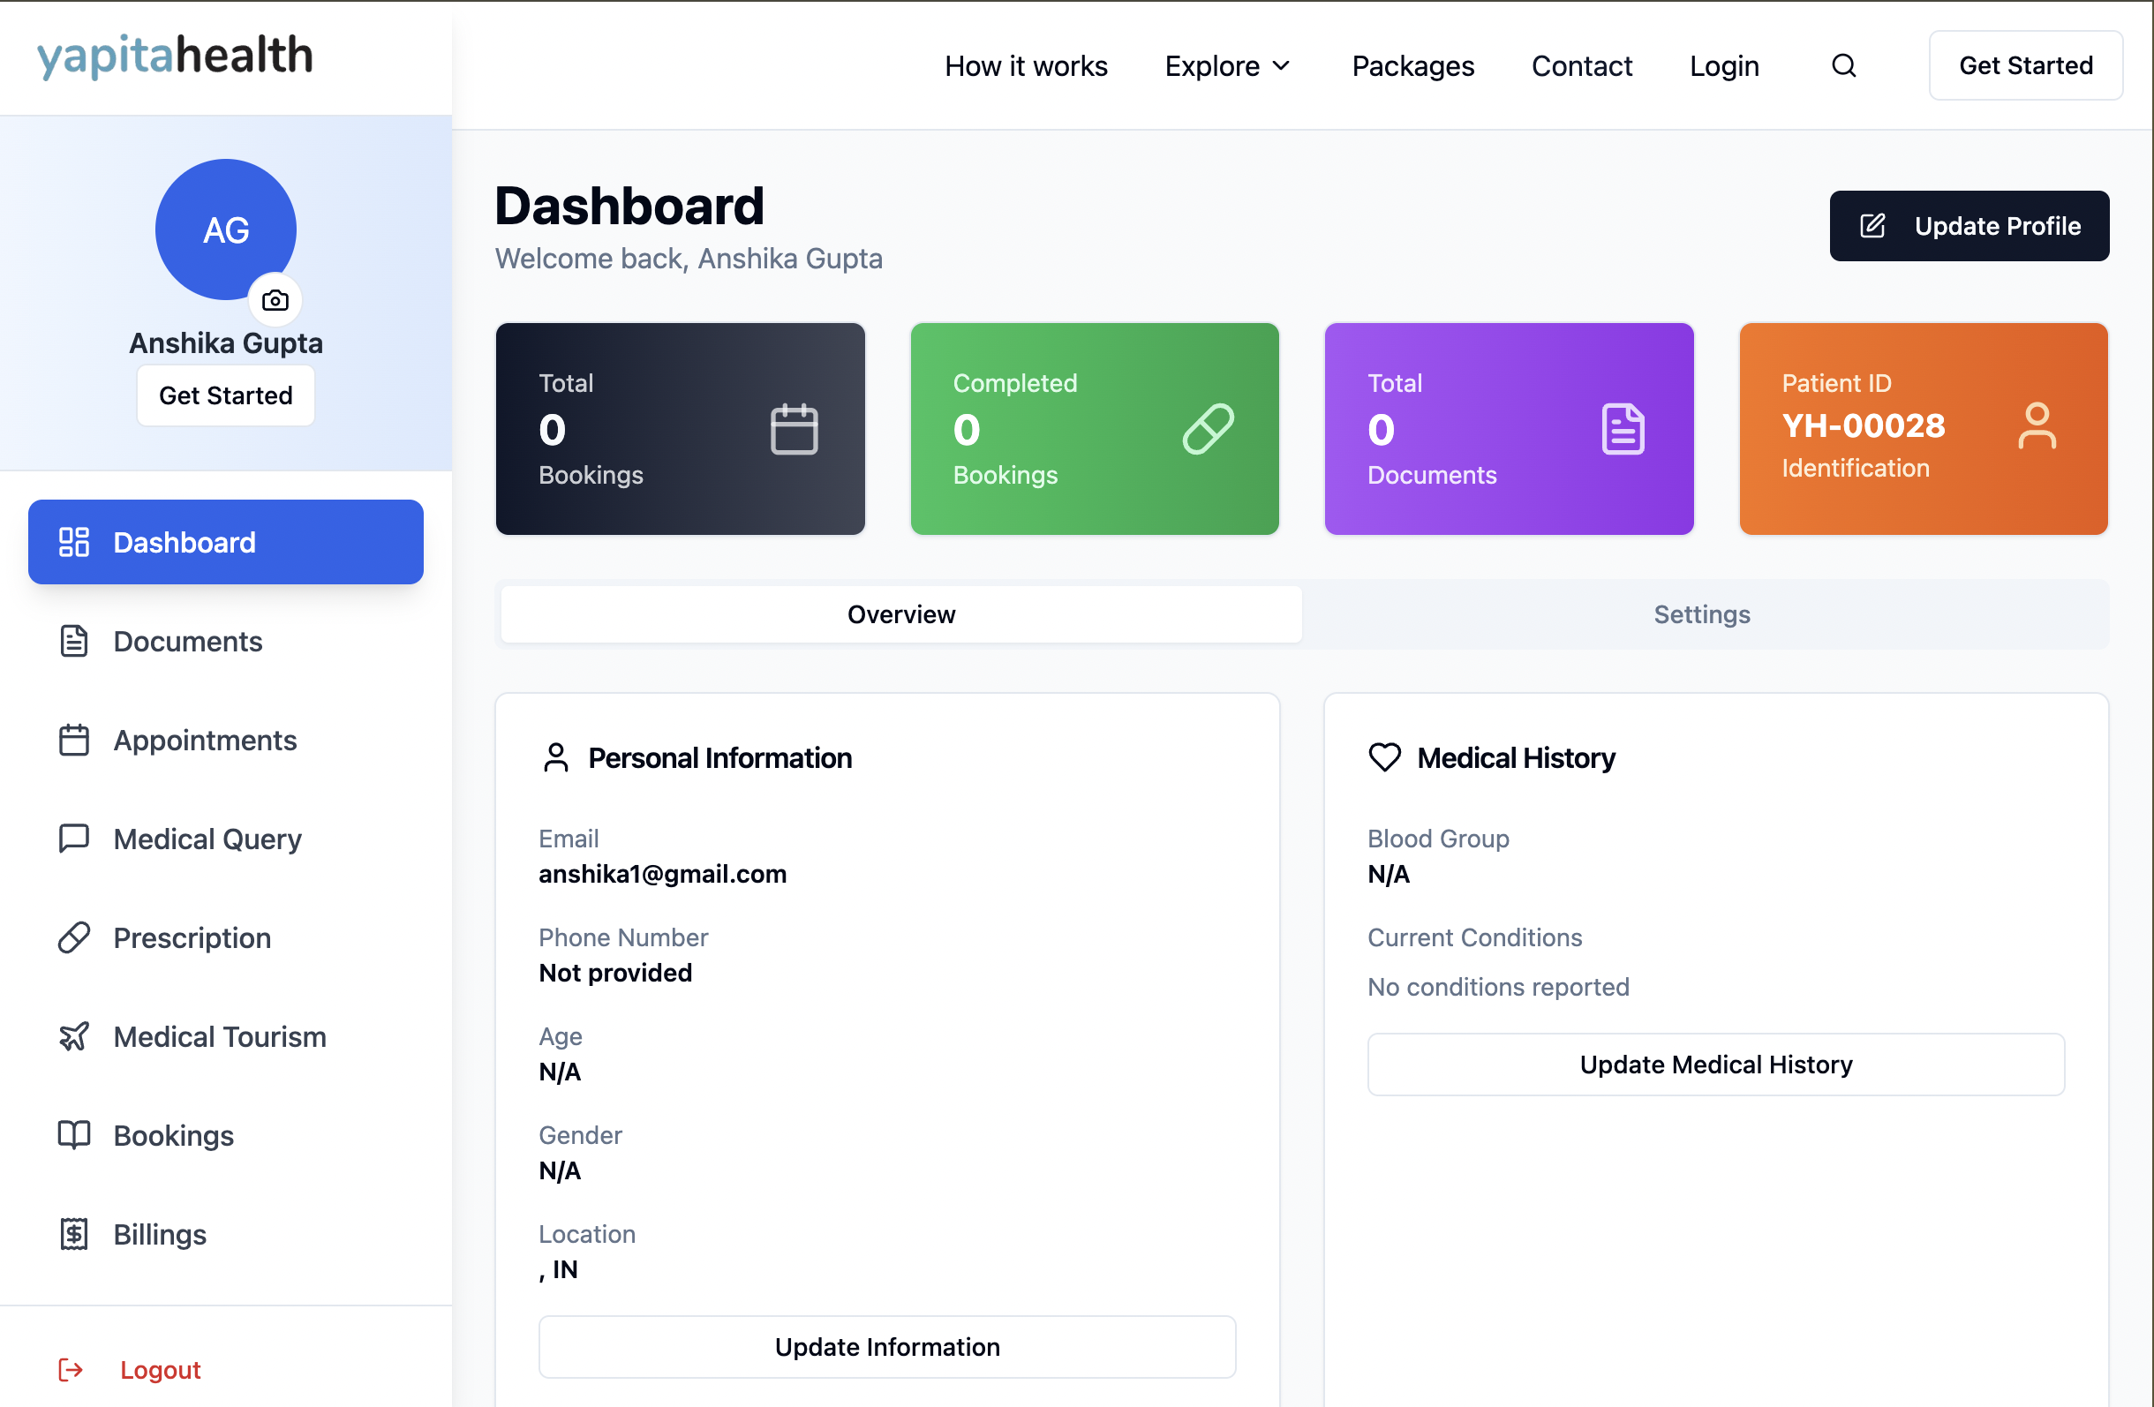Image resolution: width=2154 pixels, height=1407 pixels.
Task: Switch to the Overview tab
Action: coord(900,614)
